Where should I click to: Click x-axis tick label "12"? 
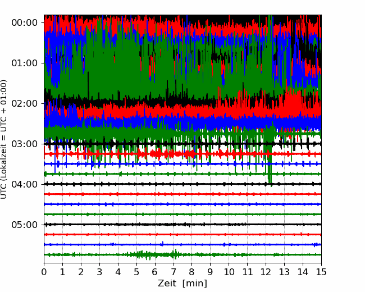266,272
